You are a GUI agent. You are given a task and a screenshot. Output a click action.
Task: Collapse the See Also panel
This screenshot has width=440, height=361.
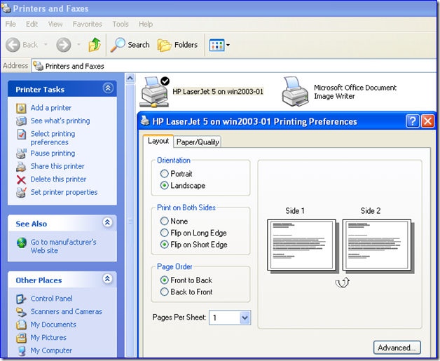tap(107, 223)
